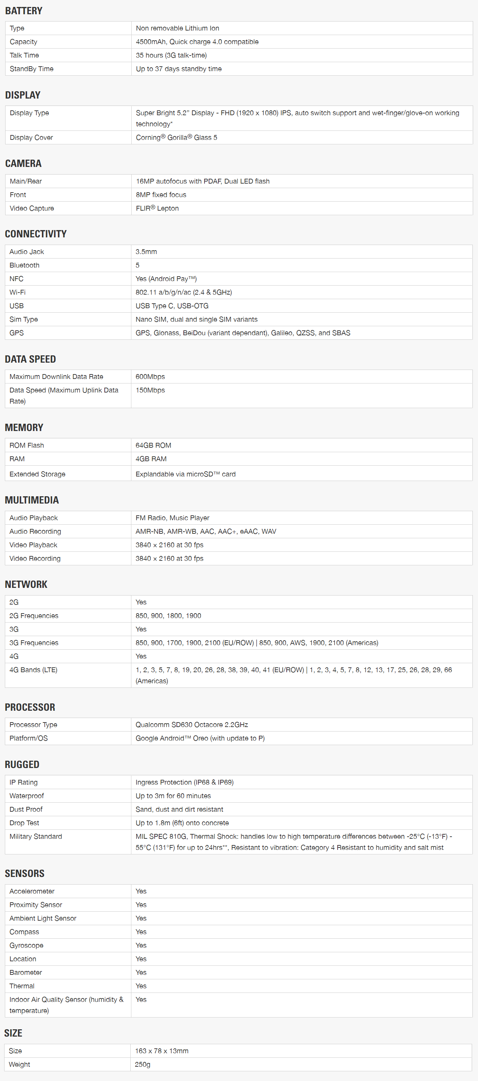This screenshot has height=1081, width=478.
Task: Click the Wi-Fi 802.11 a/b/g/n/ac value
Action: click(x=184, y=292)
